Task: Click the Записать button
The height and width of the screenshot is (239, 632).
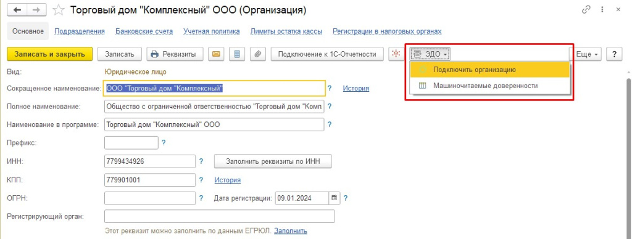Action: pyautogui.click(x=120, y=54)
